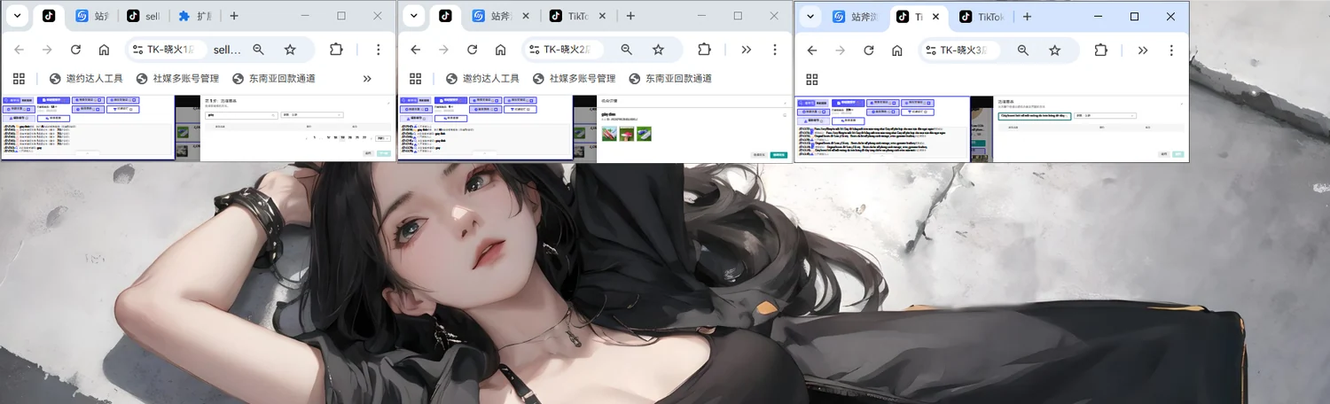Switch to the sell tab in TK-晓火1 window
This screenshot has width=1330, height=404.
[143, 16]
